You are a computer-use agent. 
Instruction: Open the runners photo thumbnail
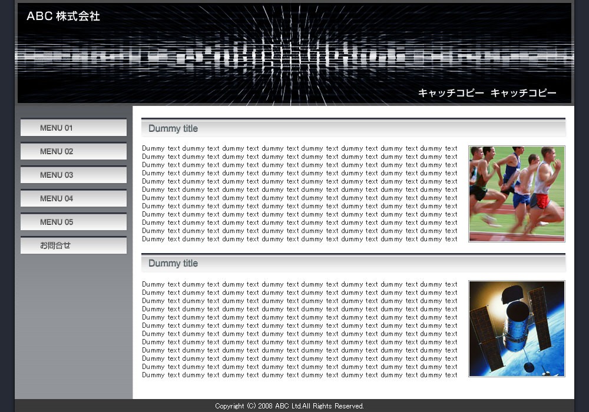517,194
